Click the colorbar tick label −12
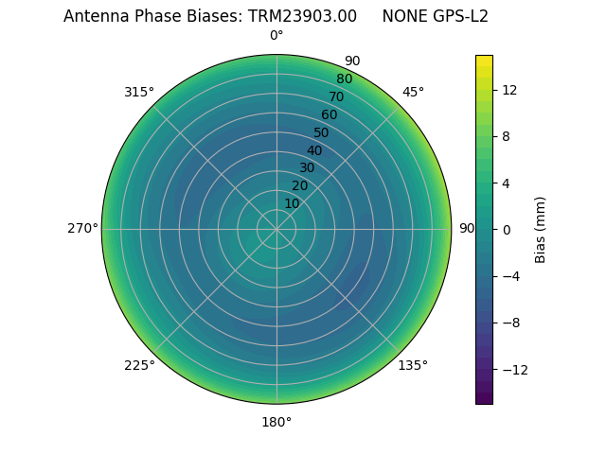Viewport: 606px width, 454px height. pyautogui.click(x=514, y=370)
